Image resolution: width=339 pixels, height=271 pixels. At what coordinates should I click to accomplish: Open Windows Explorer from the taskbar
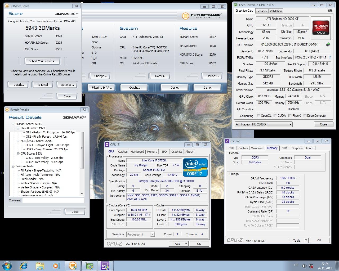(40, 266)
